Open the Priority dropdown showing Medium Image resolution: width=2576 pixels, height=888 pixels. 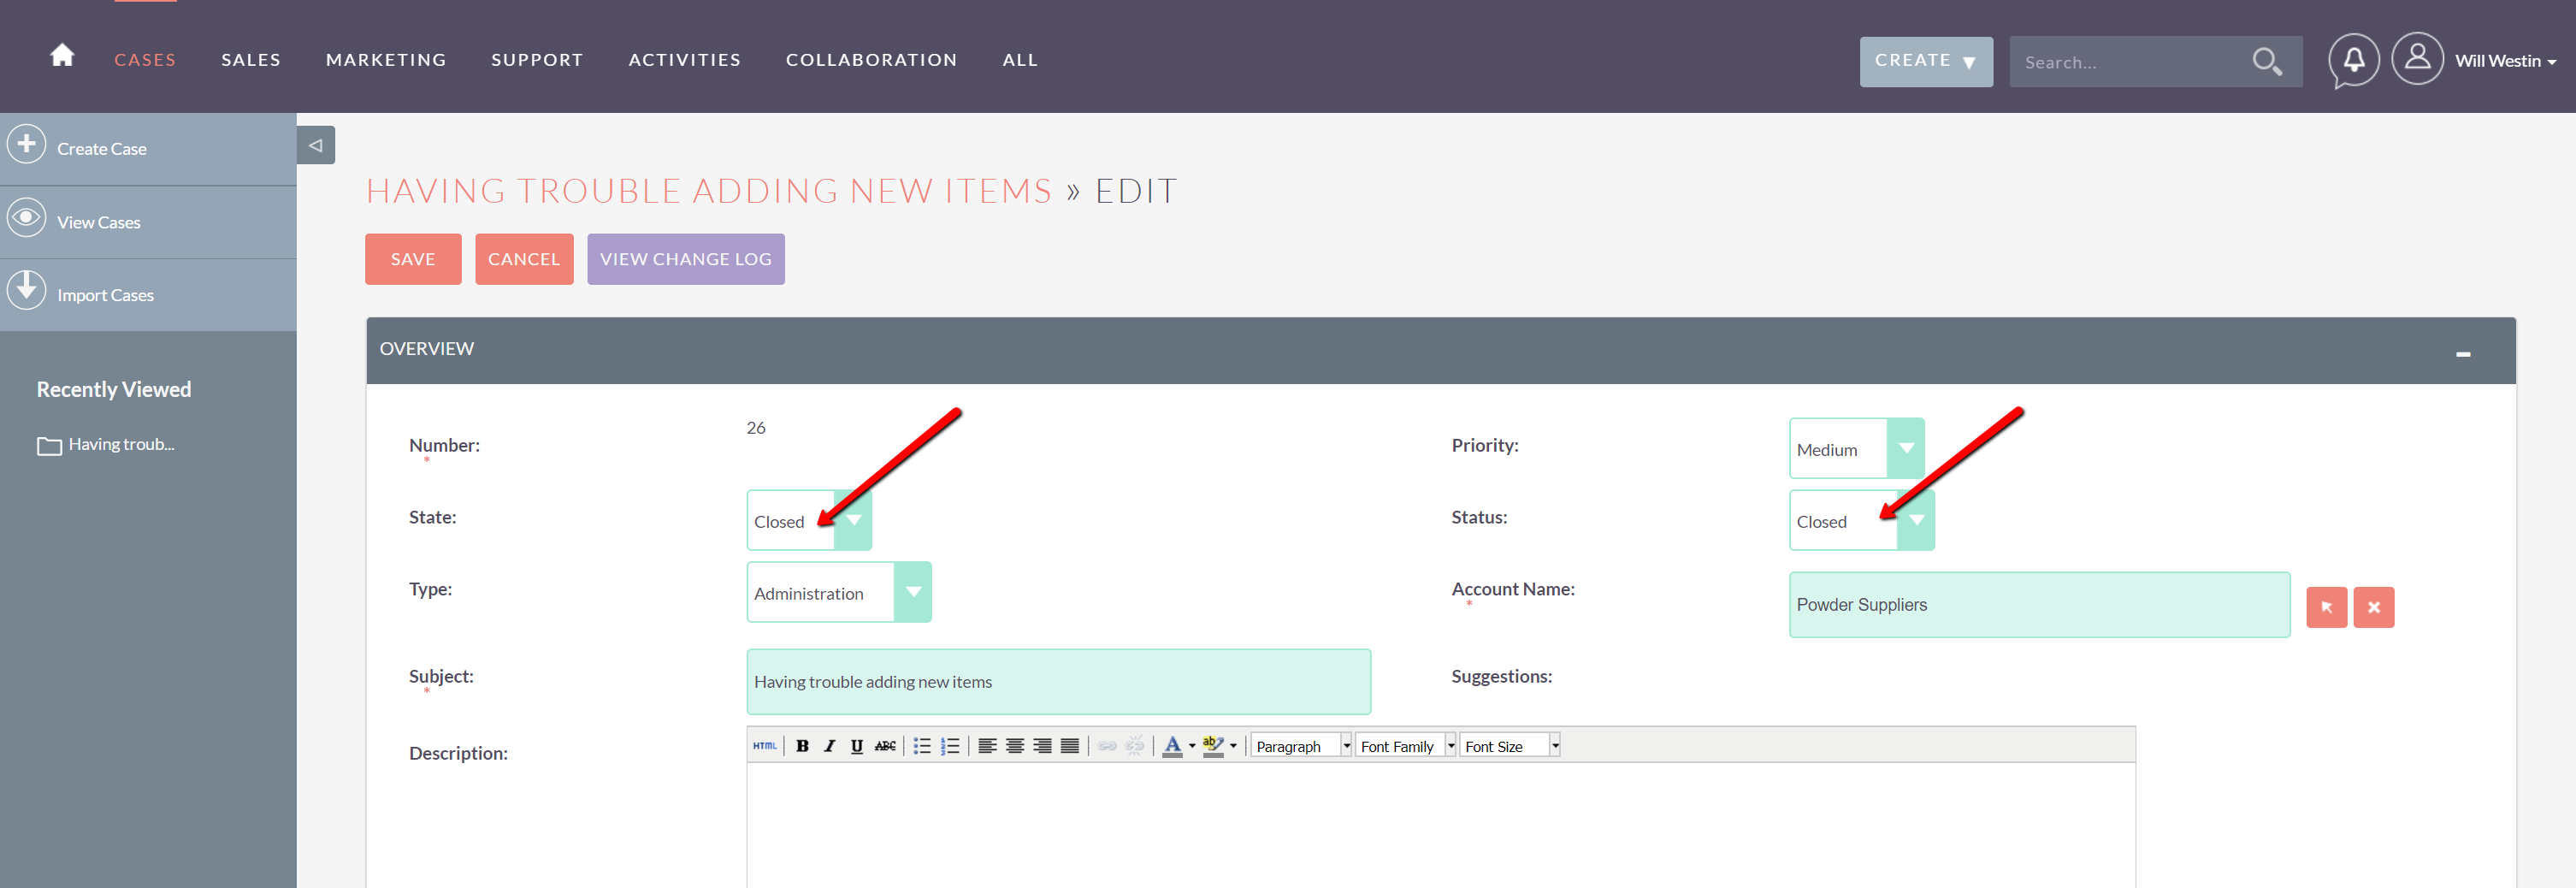(x=1856, y=449)
